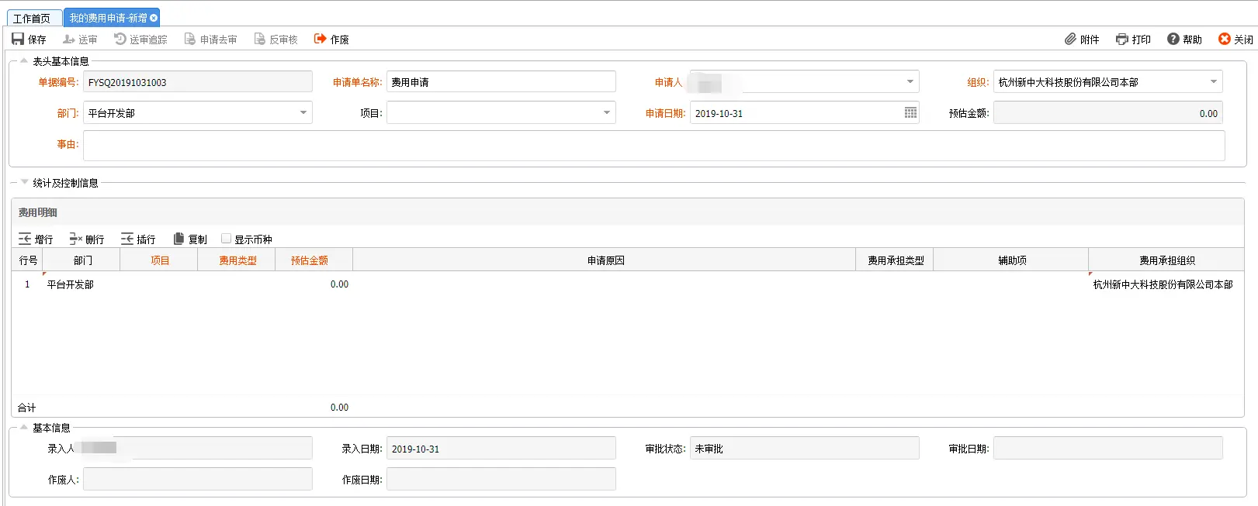
Task: Click the 辅助项 column header
Action: 1011,260
